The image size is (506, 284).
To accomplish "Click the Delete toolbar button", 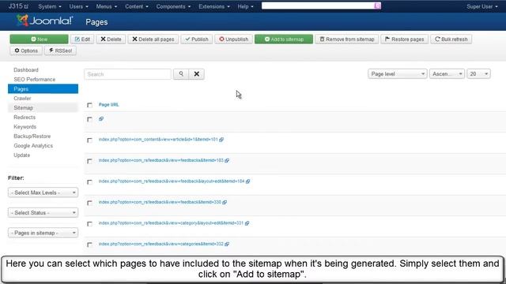I will [111, 39].
